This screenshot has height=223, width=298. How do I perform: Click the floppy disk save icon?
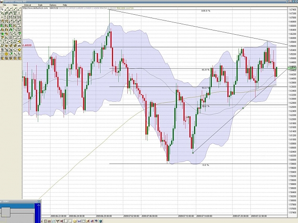click(x=79, y=221)
